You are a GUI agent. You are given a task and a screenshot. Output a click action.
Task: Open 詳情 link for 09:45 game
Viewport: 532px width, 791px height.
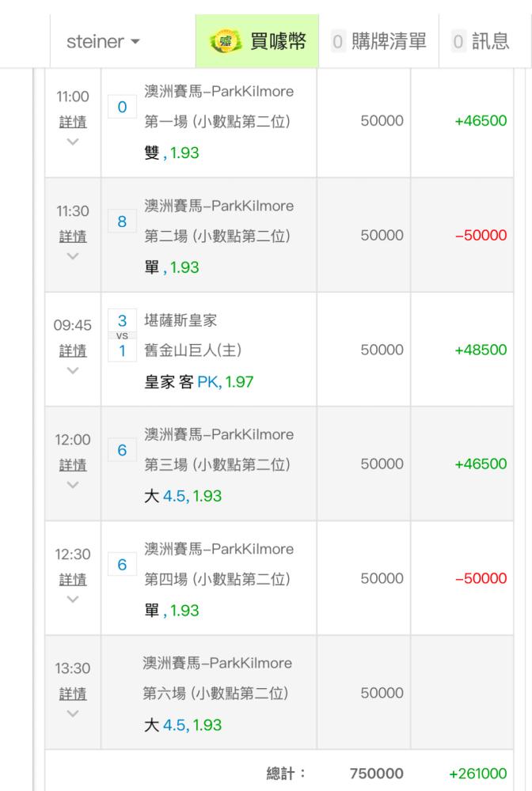point(73,350)
